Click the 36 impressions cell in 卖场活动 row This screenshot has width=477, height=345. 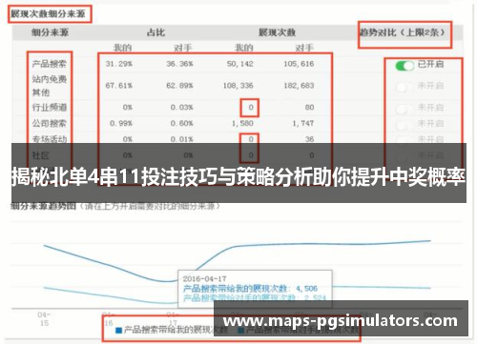(x=309, y=139)
